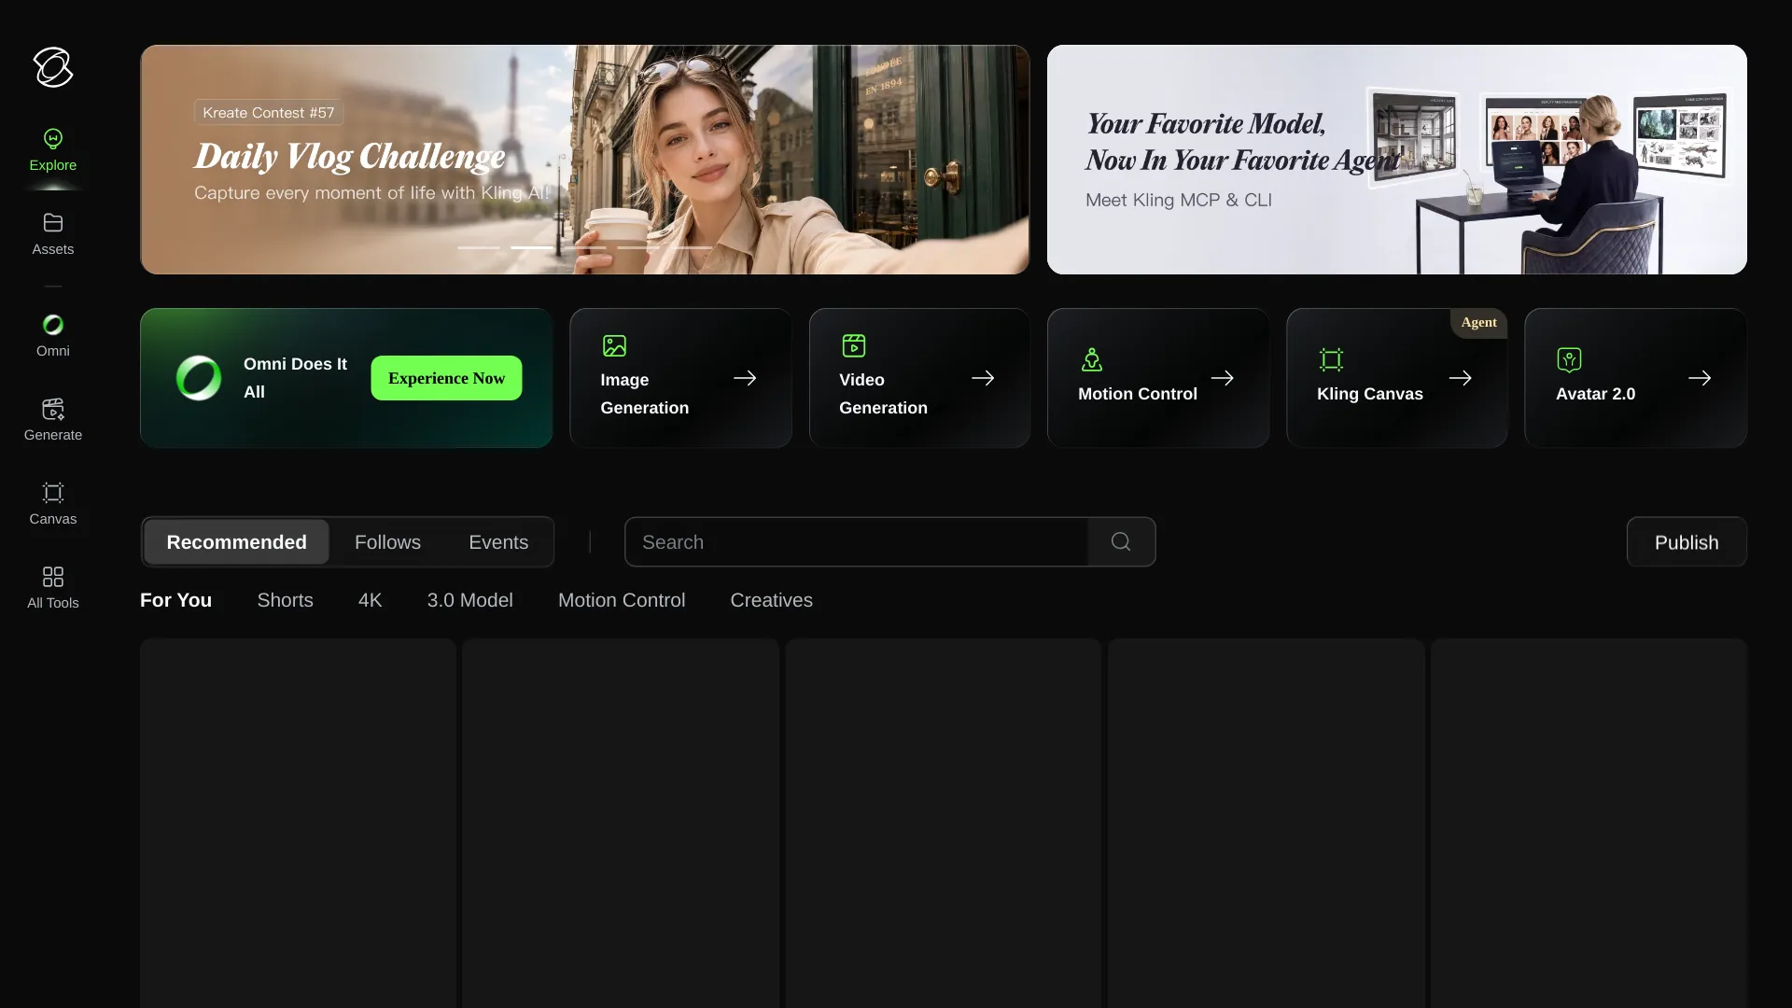Open the Generate sidebar icon
Viewport: 1792px width, 1008px height.
click(x=53, y=409)
